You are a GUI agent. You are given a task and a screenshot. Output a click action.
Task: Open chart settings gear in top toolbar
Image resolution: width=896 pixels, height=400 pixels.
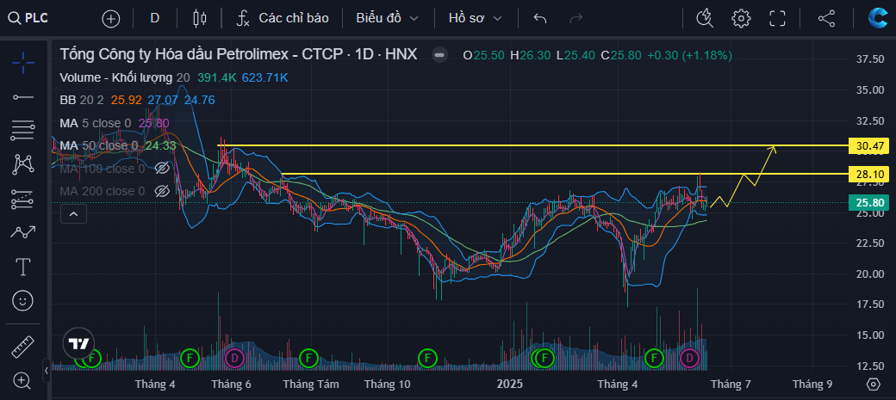(741, 18)
